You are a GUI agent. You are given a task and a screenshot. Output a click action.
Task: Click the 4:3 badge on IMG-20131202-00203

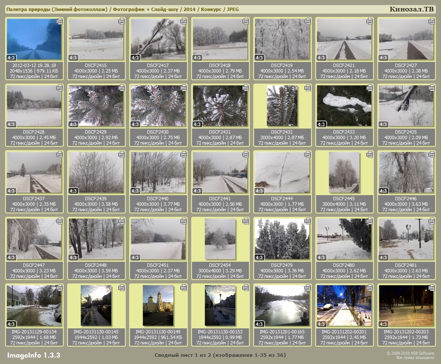[384, 324]
